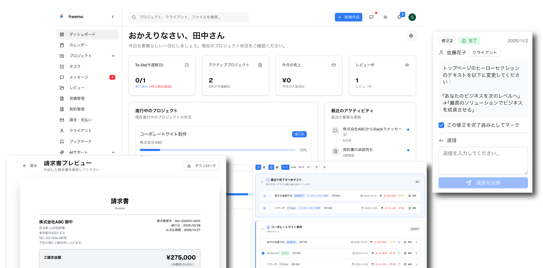Screen dimensions: 543x268
Task: Group tasks by project building icon
Action: click(x=271, y=167)
